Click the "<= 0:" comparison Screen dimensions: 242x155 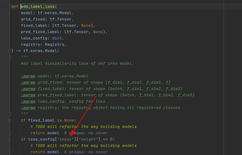(109, 139)
